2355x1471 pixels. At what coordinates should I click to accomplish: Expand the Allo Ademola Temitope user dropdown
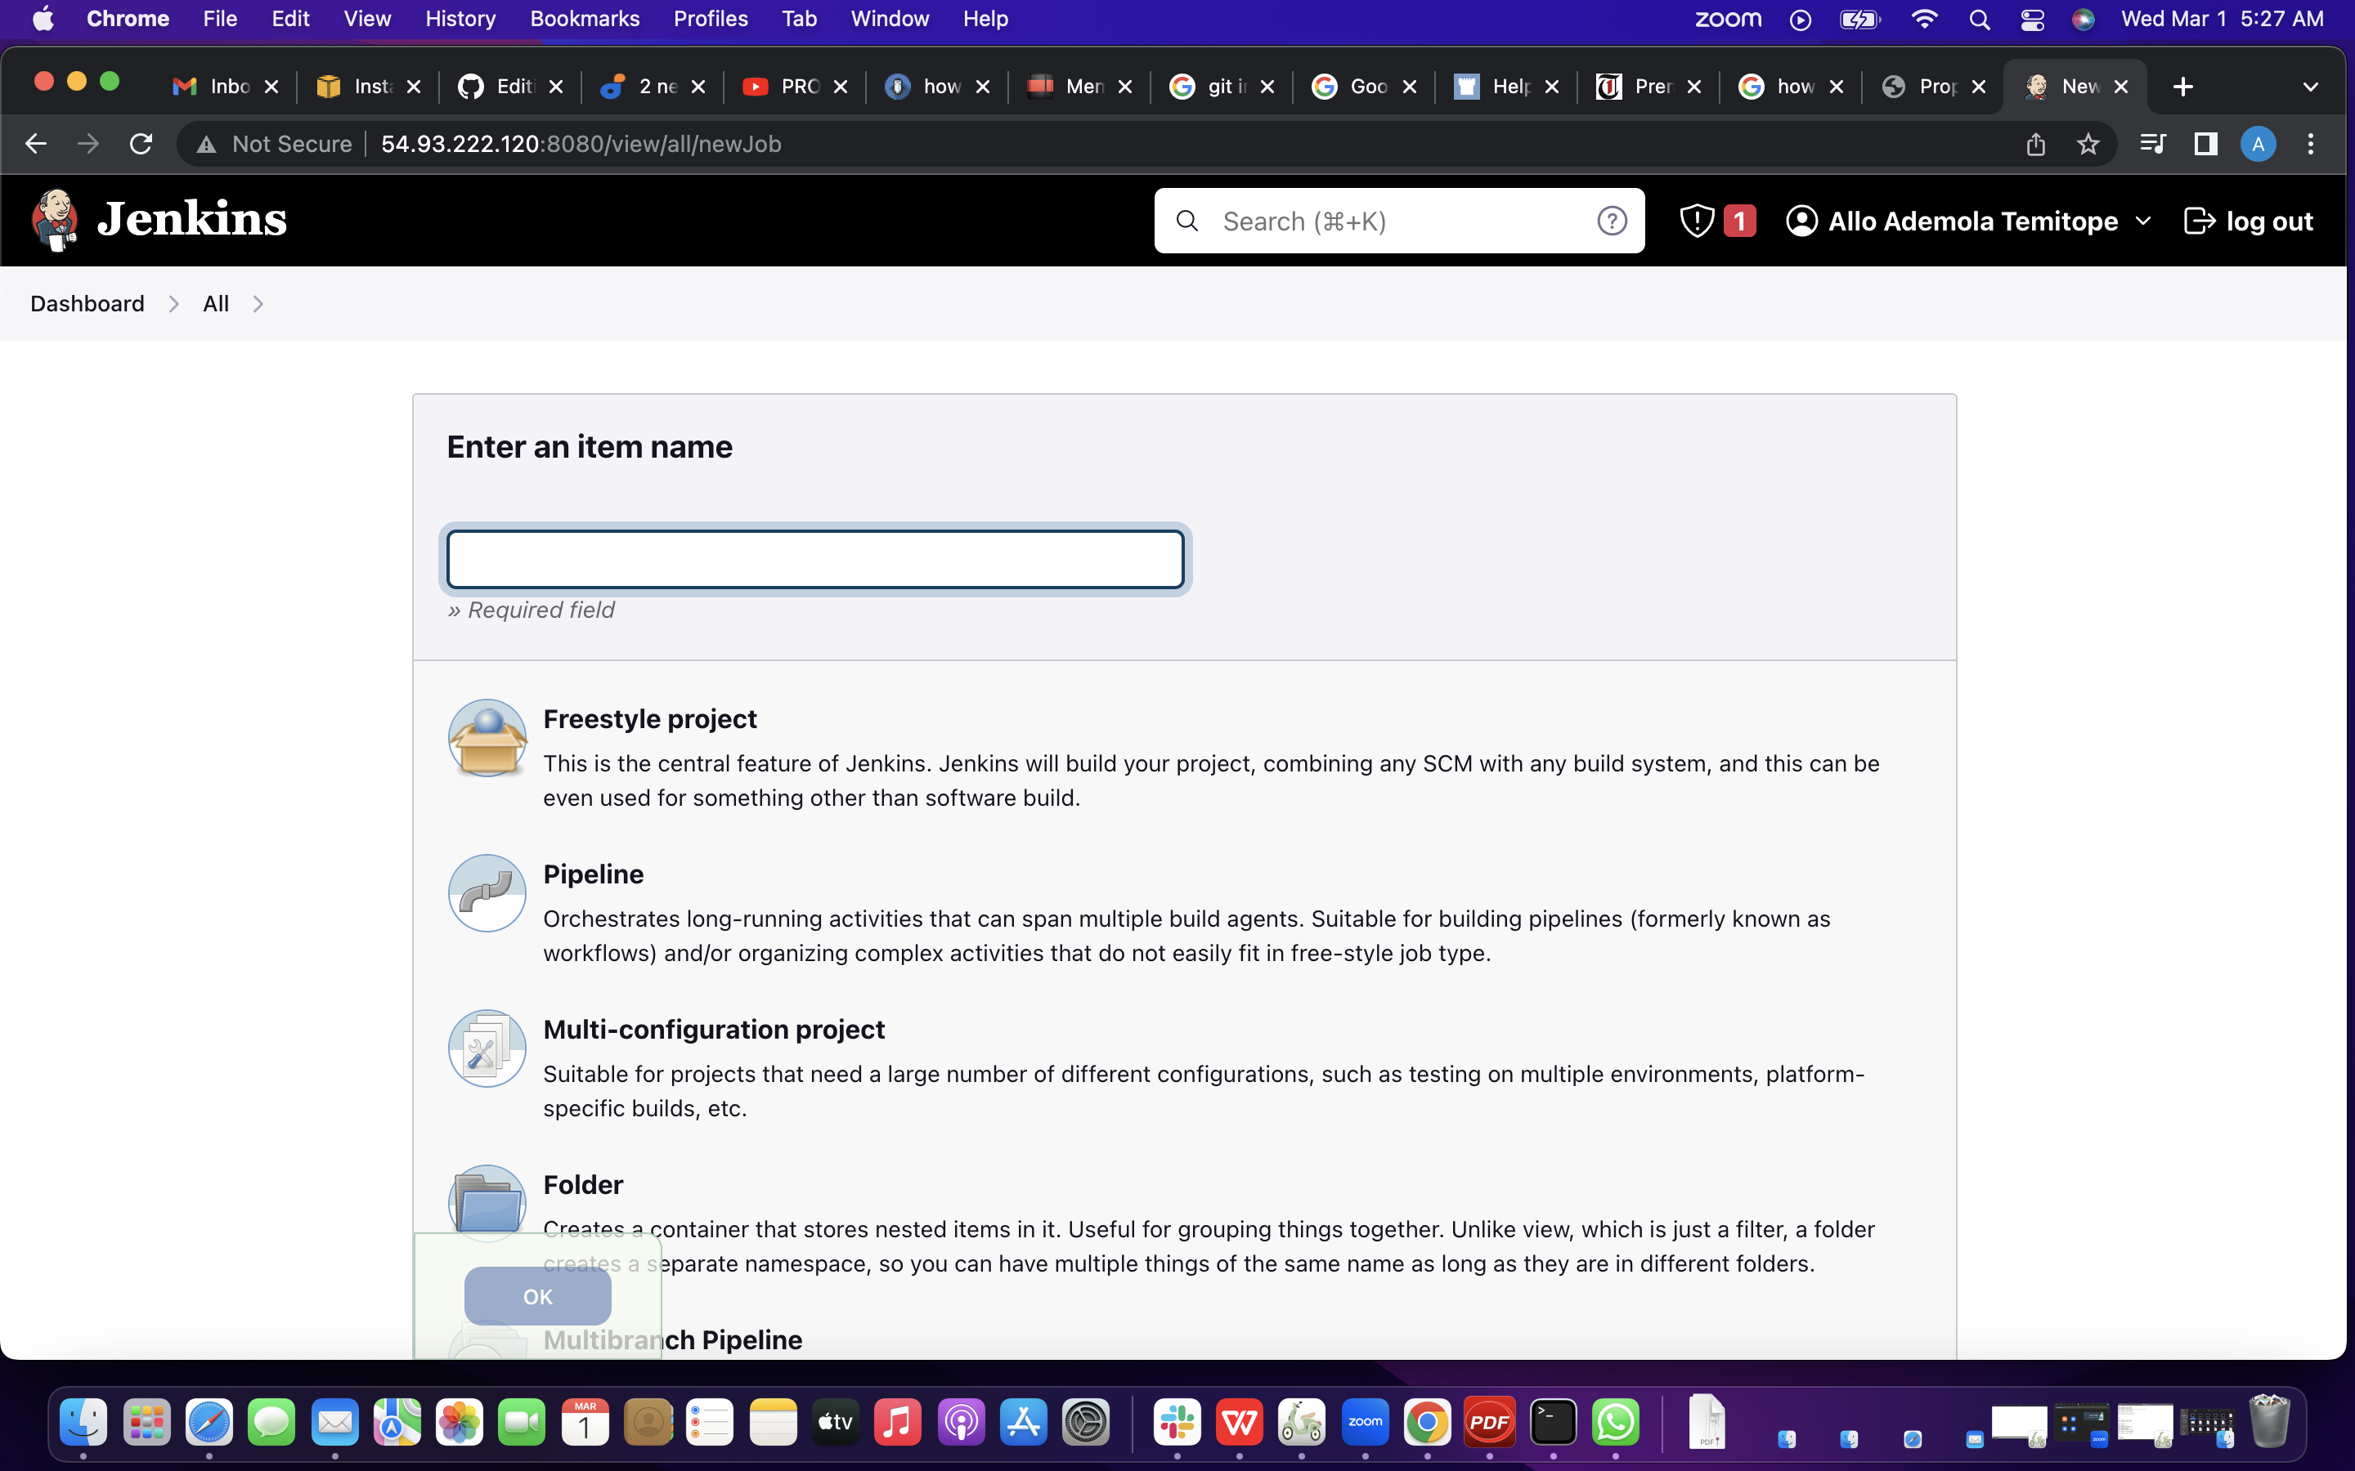pyautogui.click(x=2145, y=221)
